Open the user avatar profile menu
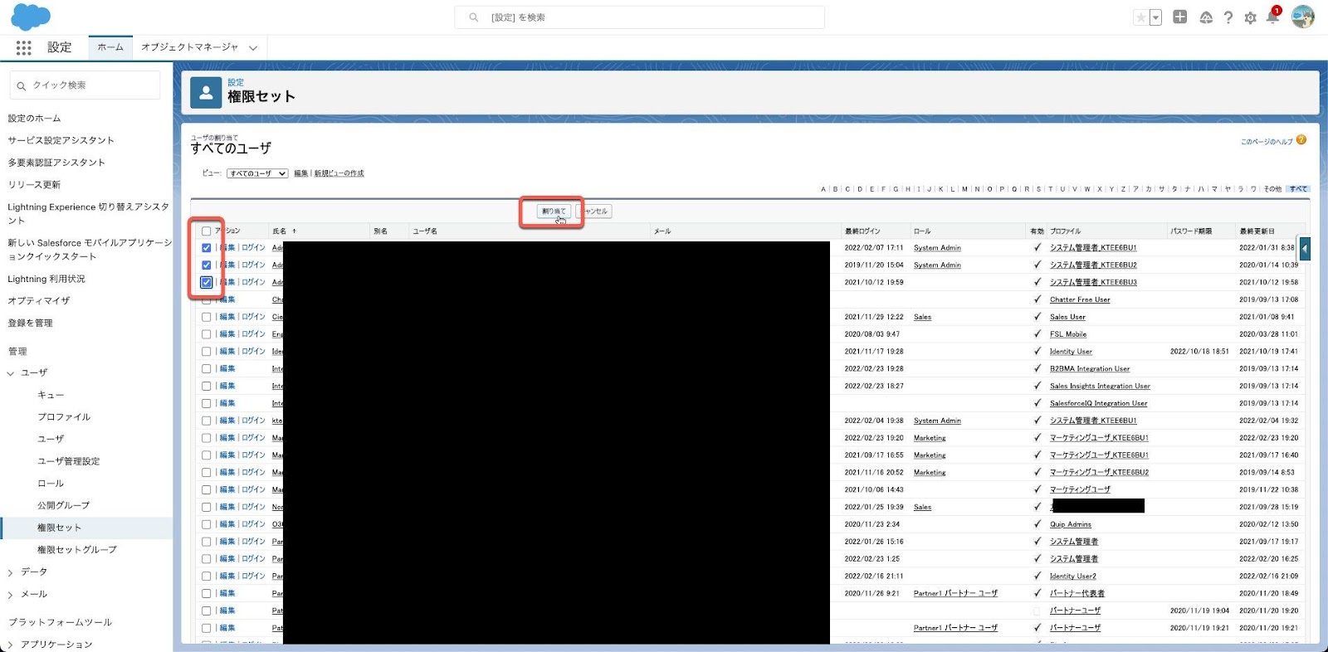Screen dimensions: 1328x652 [x=1303, y=17]
